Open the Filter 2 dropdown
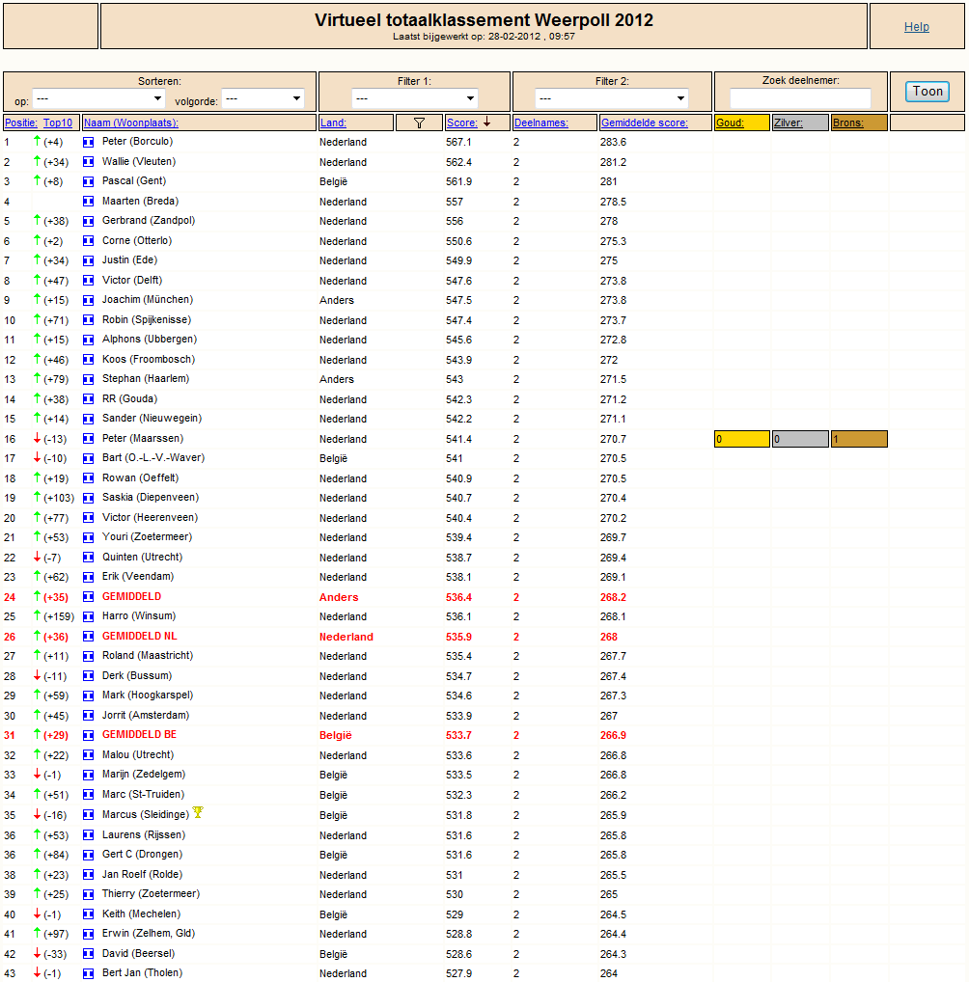Image resolution: width=969 pixels, height=982 pixels. [612, 99]
